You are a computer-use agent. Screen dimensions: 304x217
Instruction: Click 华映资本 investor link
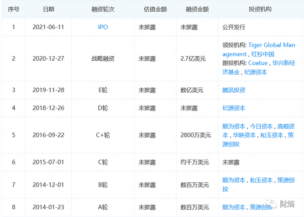click(244, 135)
